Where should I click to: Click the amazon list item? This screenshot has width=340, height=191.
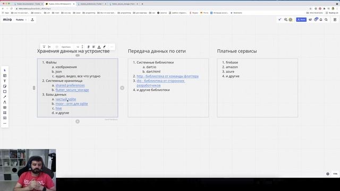232,67
